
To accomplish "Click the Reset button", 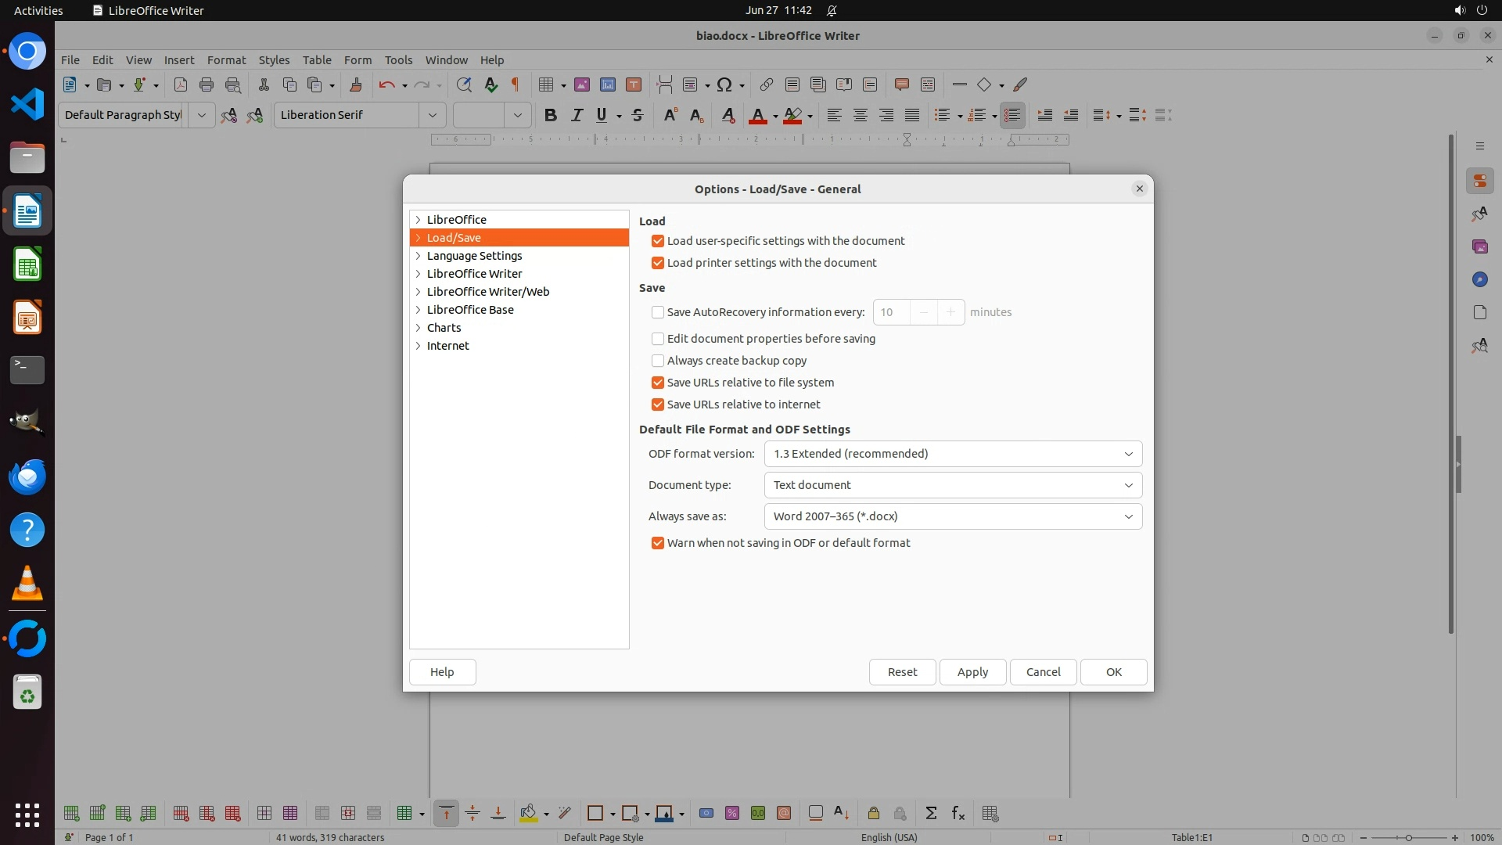I will coord(902,672).
